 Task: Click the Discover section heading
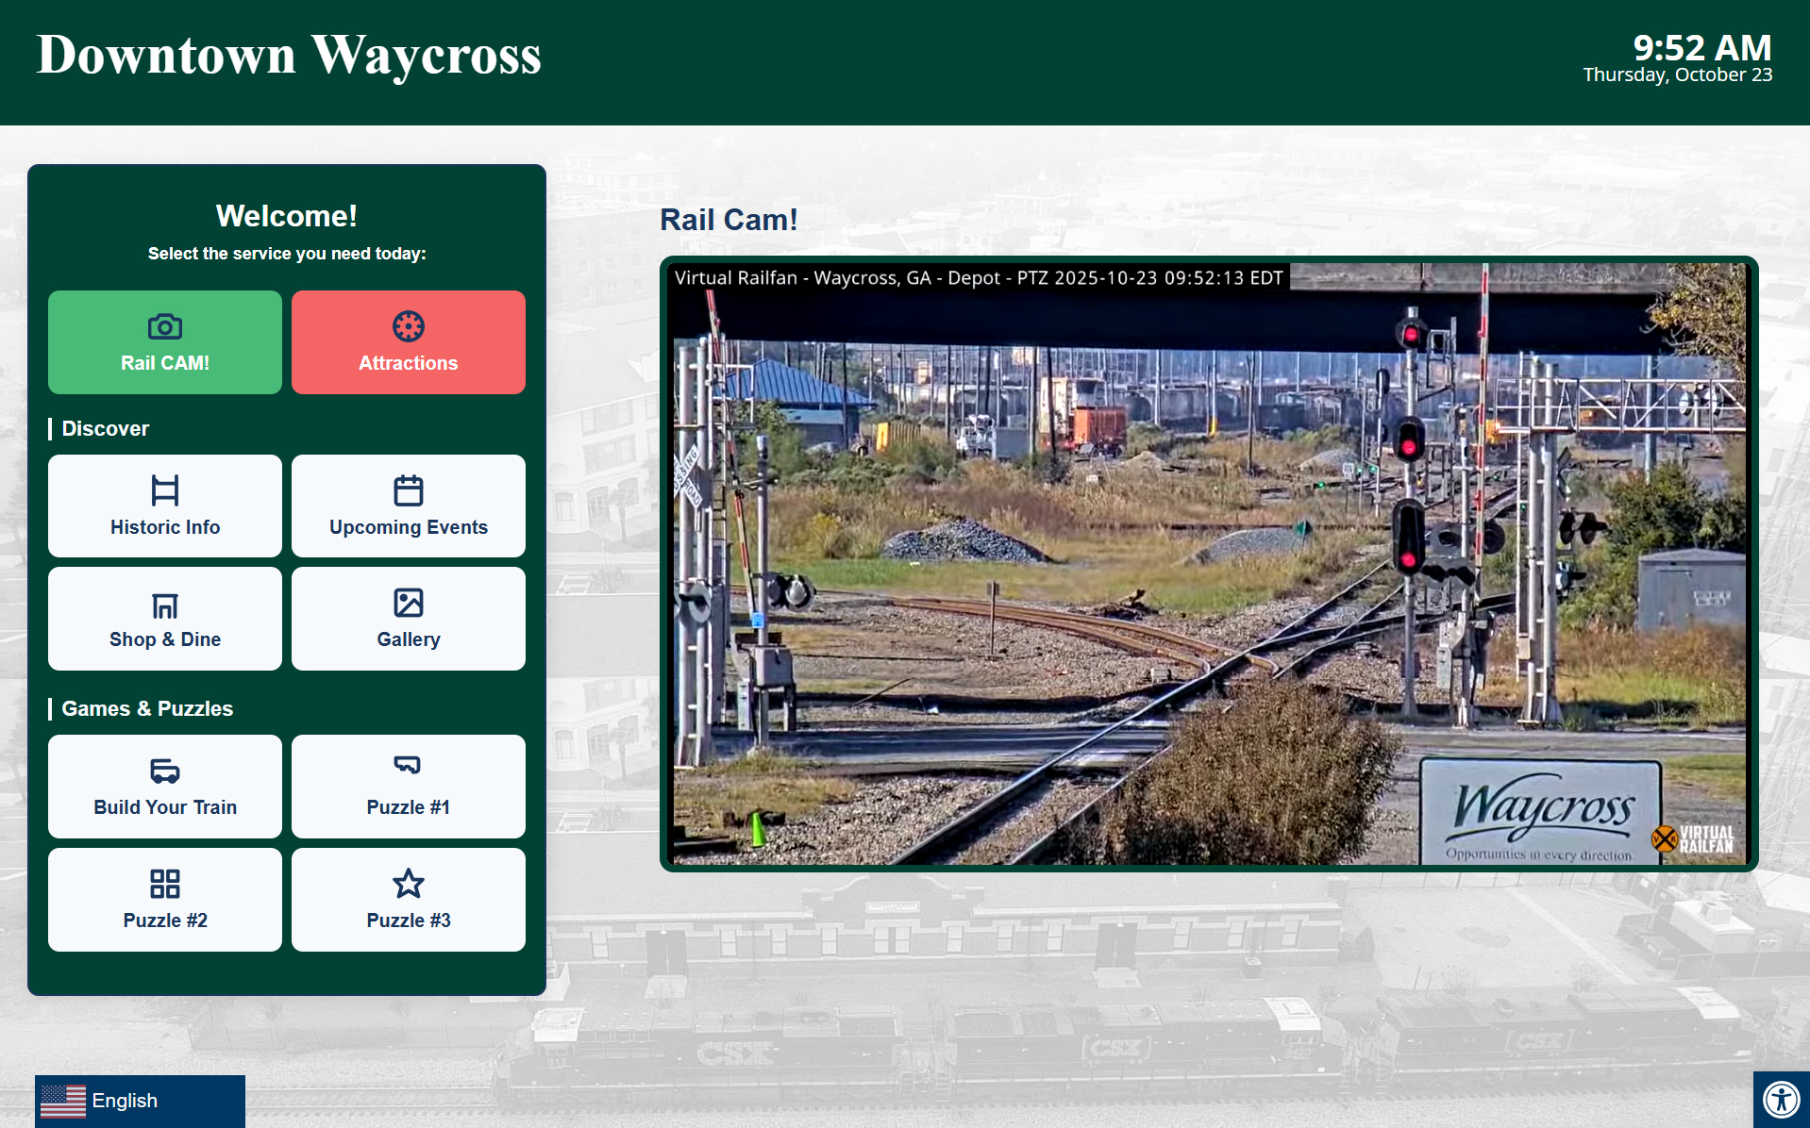(x=105, y=428)
